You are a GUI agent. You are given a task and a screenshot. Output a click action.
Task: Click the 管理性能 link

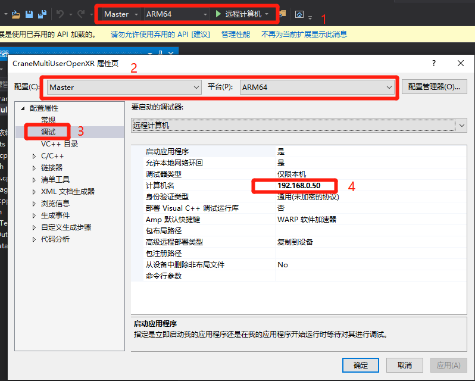pyautogui.click(x=236, y=34)
